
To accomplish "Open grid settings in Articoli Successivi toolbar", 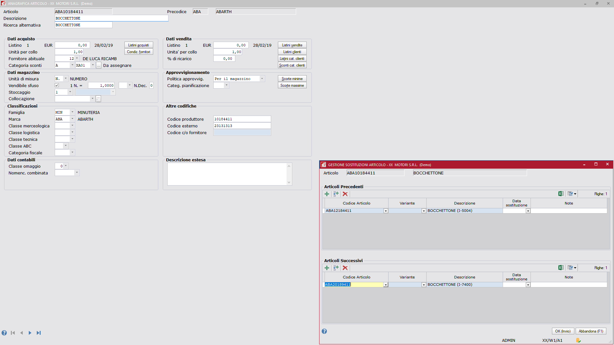I will (572, 268).
